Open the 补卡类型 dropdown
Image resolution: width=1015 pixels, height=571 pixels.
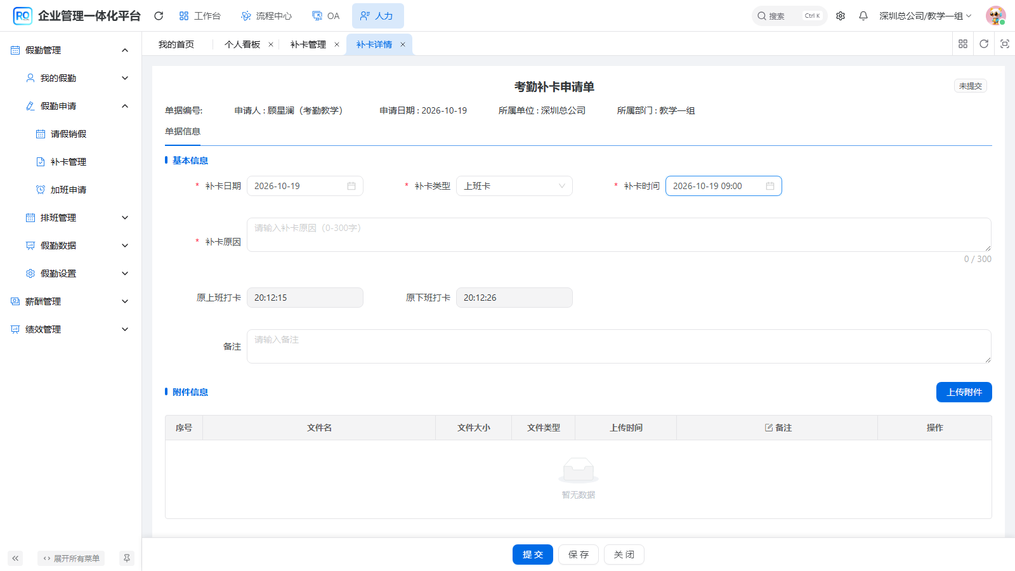click(514, 186)
